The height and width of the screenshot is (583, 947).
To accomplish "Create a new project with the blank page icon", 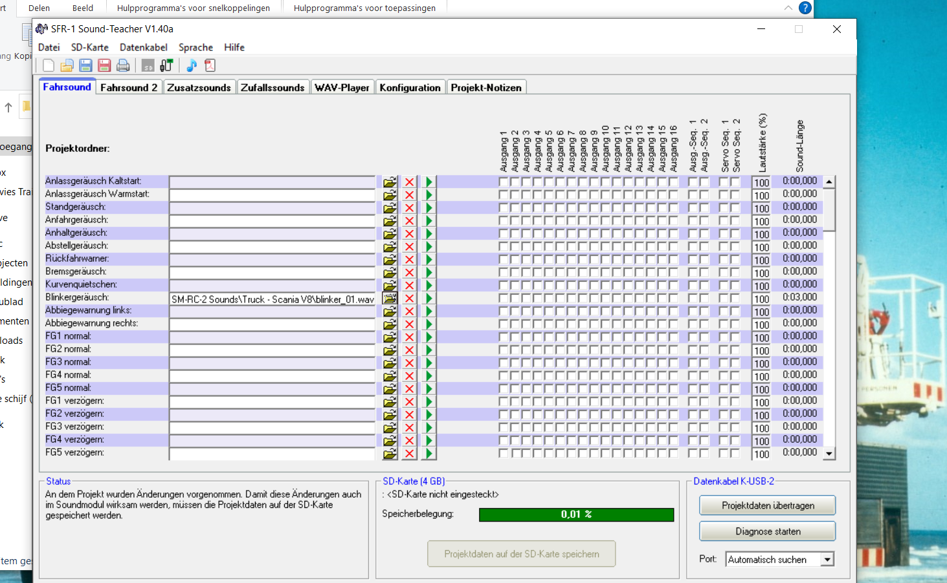I will 49,65.
